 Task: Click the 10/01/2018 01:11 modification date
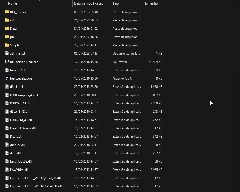tap(86, 153)
